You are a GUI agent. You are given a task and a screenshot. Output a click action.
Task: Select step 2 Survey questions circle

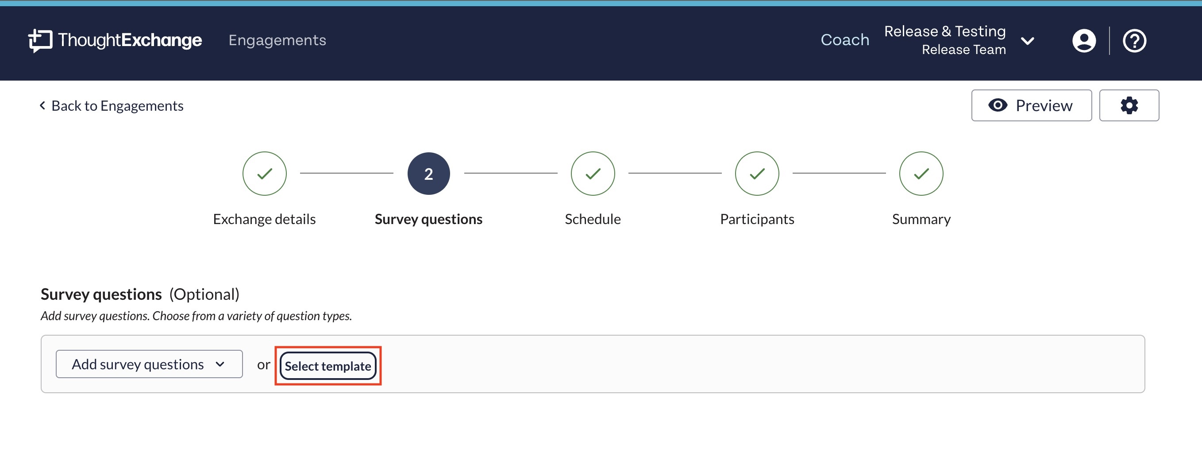428,174
